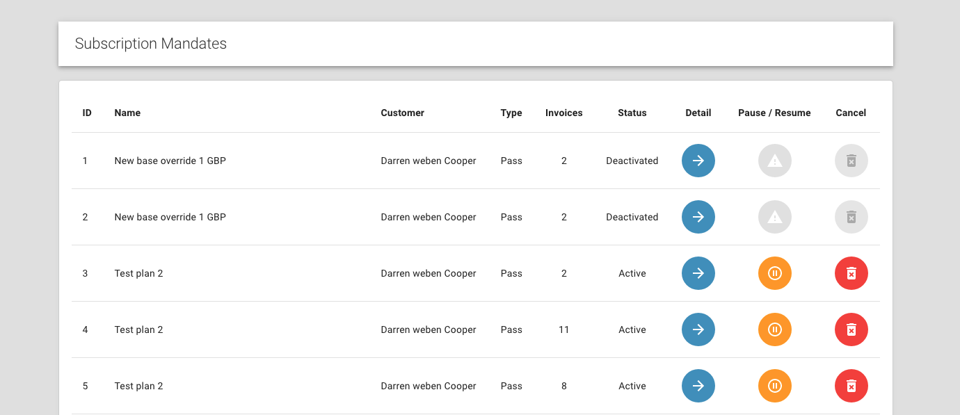Click the disabled warning icon on mandate ID 1
The image size is (960, 415).
[774, 161]
